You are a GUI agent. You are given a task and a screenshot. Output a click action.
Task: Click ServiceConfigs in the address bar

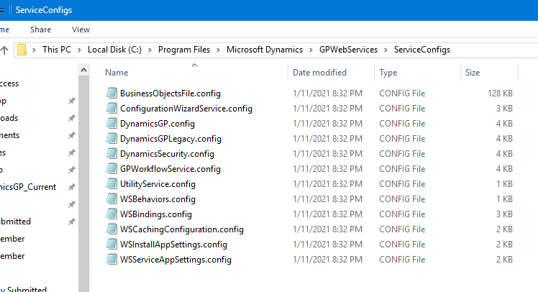pyautogui.click(x=422, y=50)
